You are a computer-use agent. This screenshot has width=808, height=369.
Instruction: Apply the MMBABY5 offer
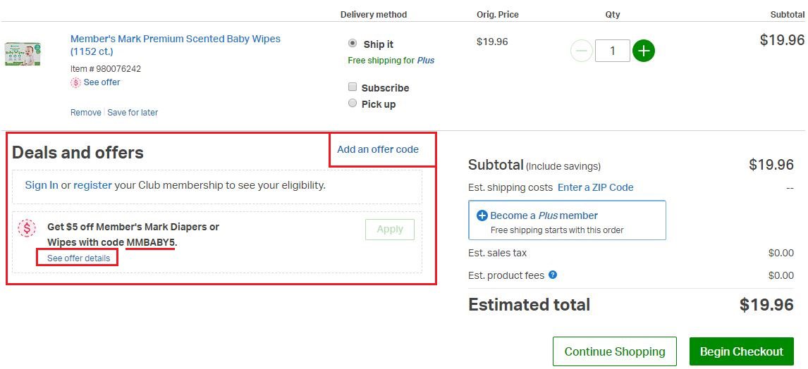(390, 230)
